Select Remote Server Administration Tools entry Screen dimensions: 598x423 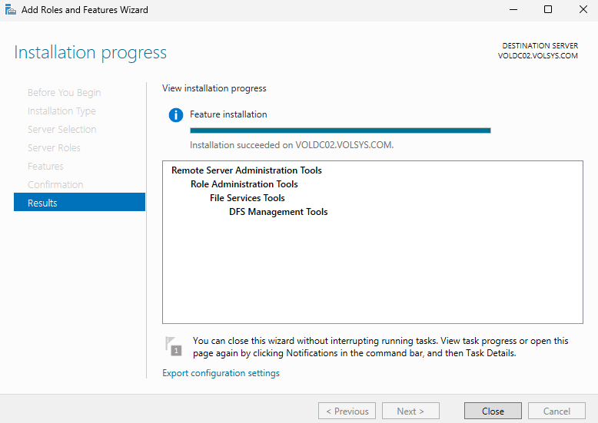click(x=246, y=170)
